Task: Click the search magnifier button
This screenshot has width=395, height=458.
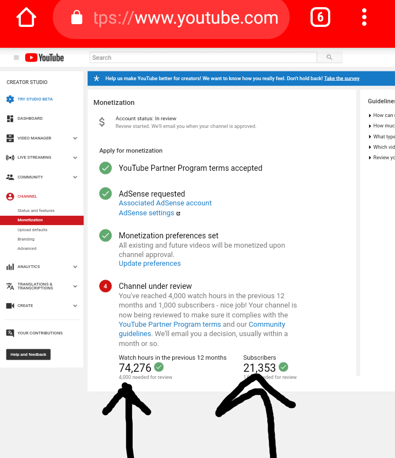Action: pyautogui.click(x=329, y=57)
